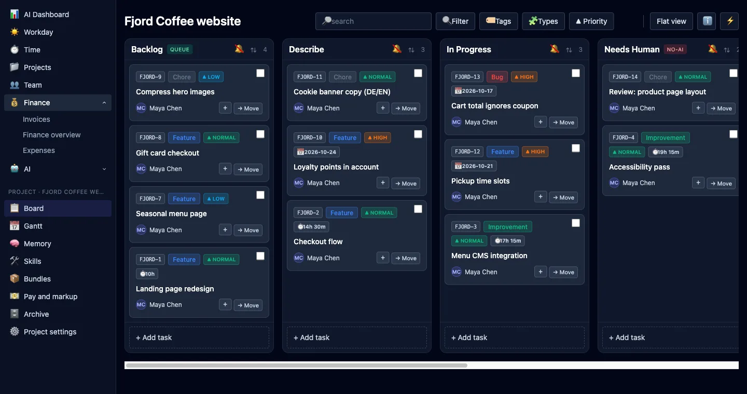The image size is (747, 394).
Task: Switch to Flat view
Action: pyautogui.click(x=671, y=21)
